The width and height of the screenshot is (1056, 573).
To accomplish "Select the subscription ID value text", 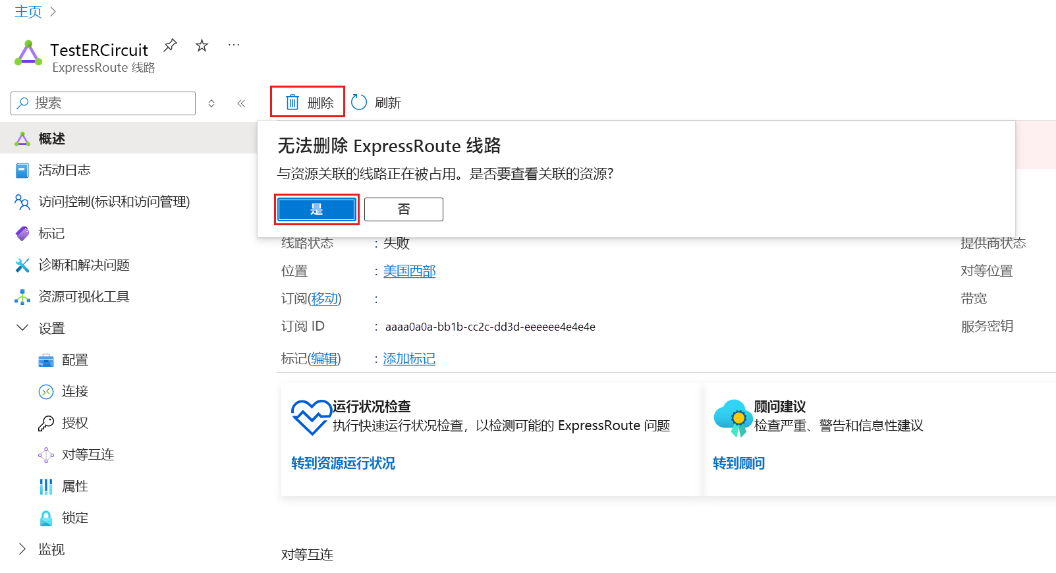I will pos(490,327).
